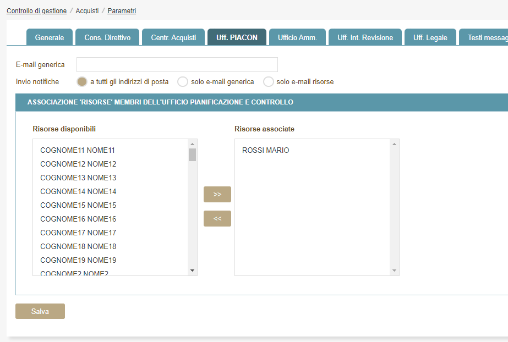The image size is (508, 342).
Task: Click the Risorse disponibili scrollbar thumb
Action: tap(192, 155)
